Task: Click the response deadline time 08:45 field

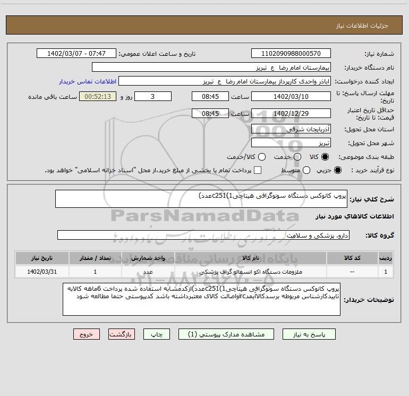Action: click(x=210, y=96)
